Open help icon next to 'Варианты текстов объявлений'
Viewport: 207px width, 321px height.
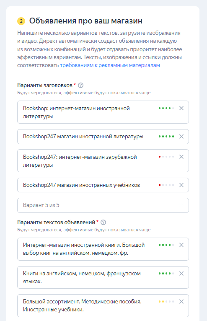tap(103, 223)
